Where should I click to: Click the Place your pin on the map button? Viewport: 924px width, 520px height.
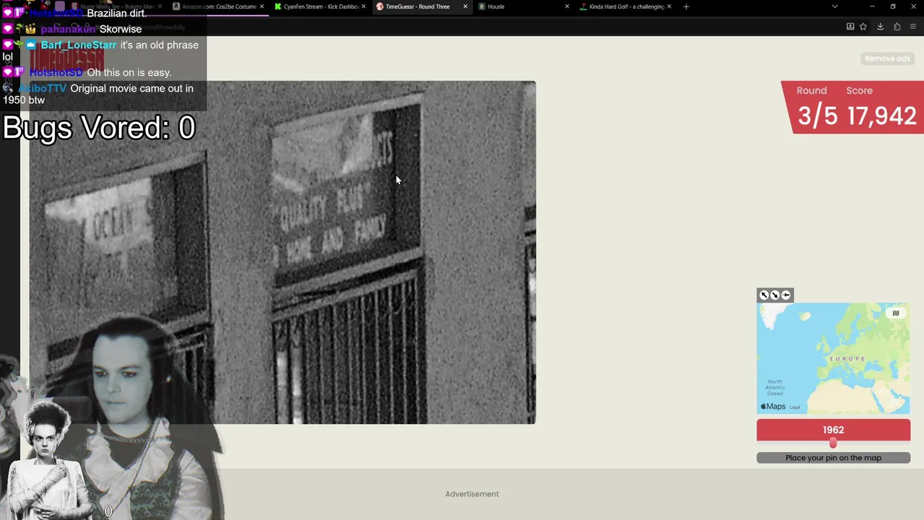(833, 457)
